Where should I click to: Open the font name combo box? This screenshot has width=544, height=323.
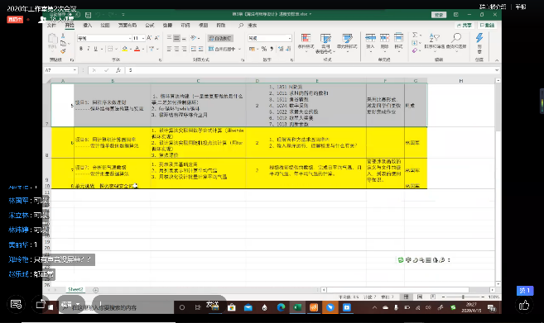tap(104, 38)
